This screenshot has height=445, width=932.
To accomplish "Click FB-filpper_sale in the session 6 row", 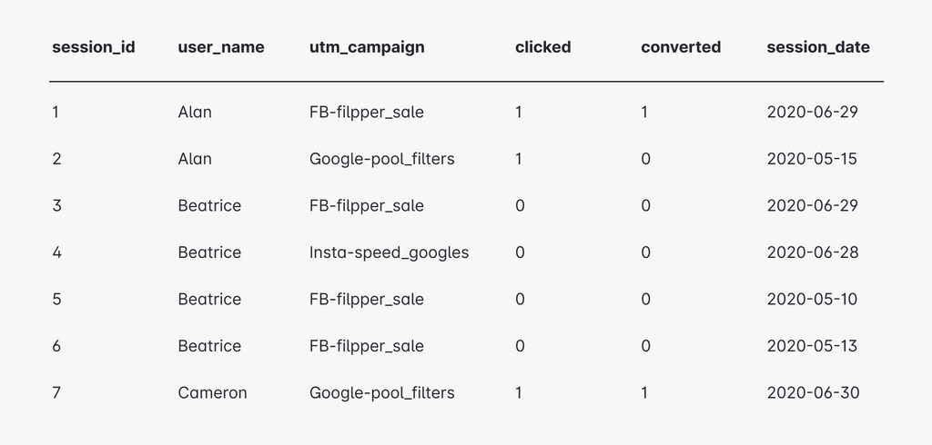I will pyautogui.click(x=366, y=346).
